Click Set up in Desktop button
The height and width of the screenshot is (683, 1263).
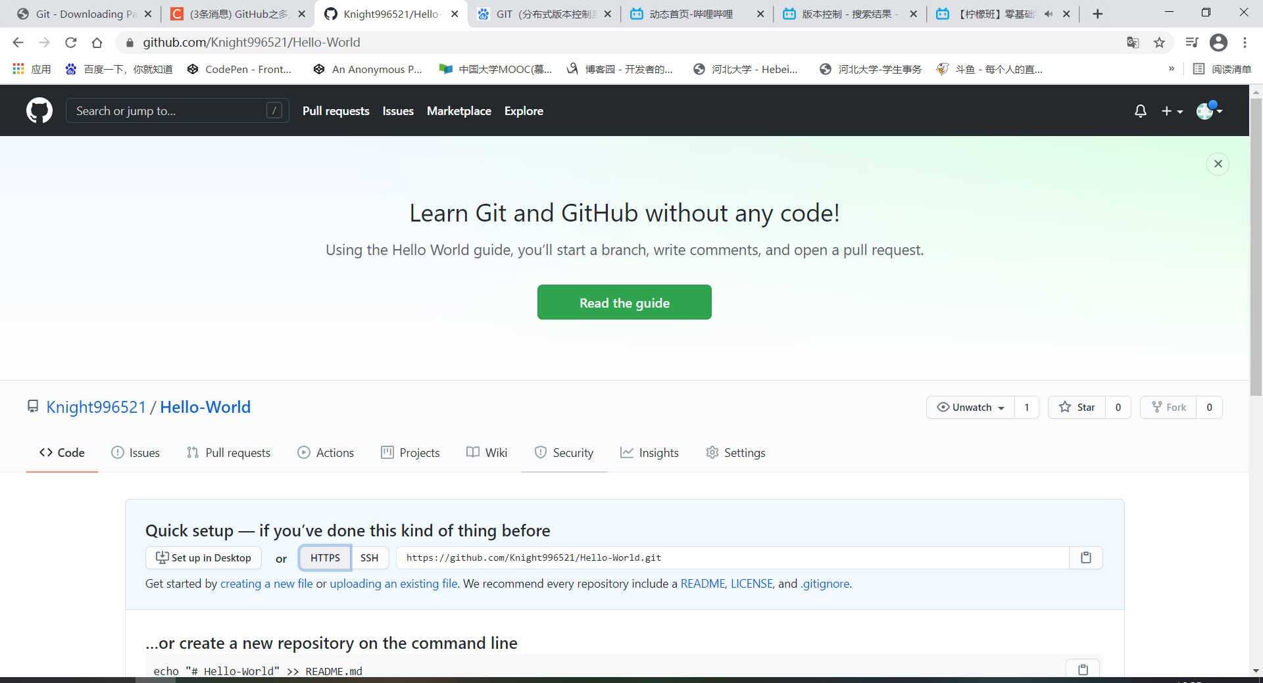(203, 557)
